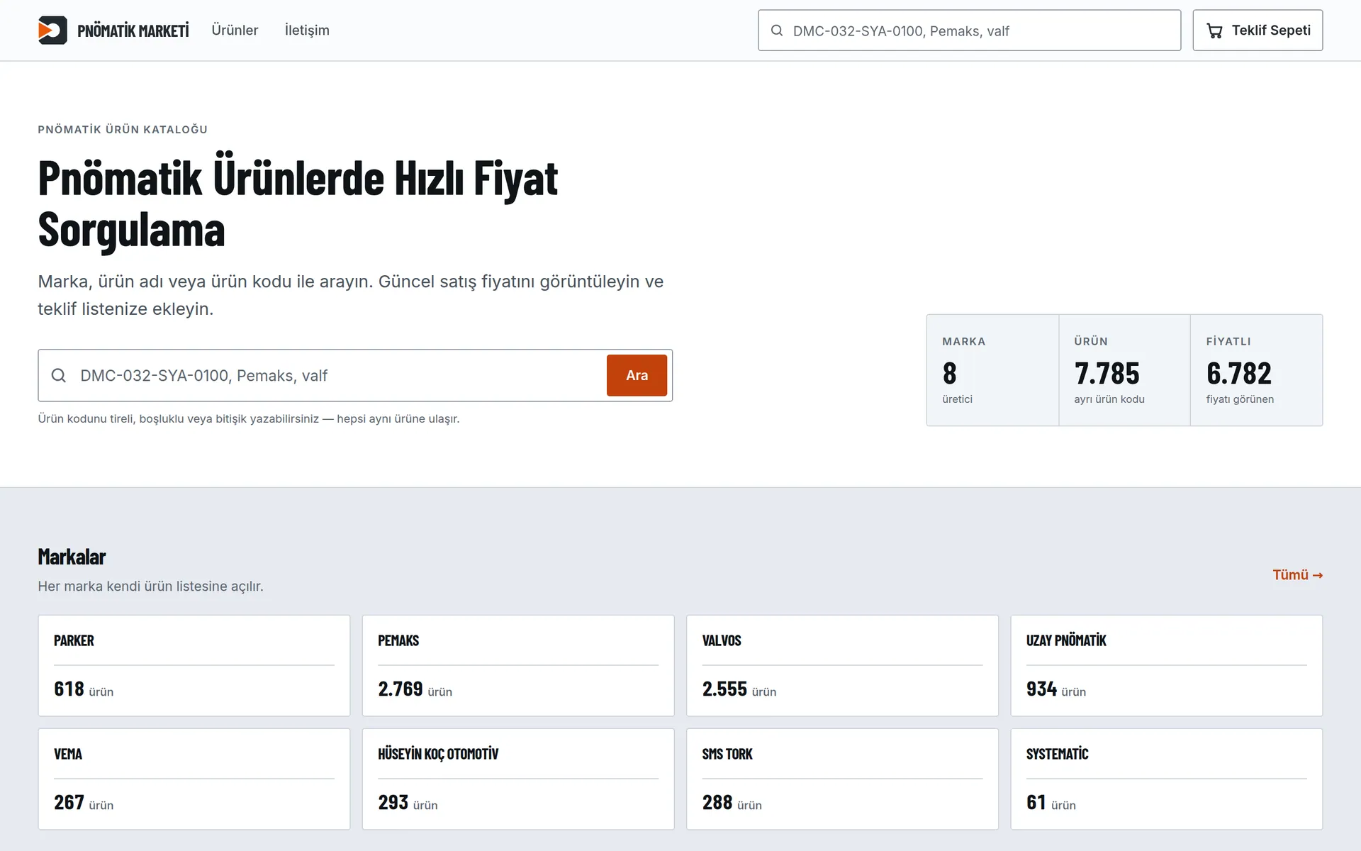Viewport: 1361px width, 851px height.
Task: Click the search magnifier icon in the header
Action: coord(777,30)
